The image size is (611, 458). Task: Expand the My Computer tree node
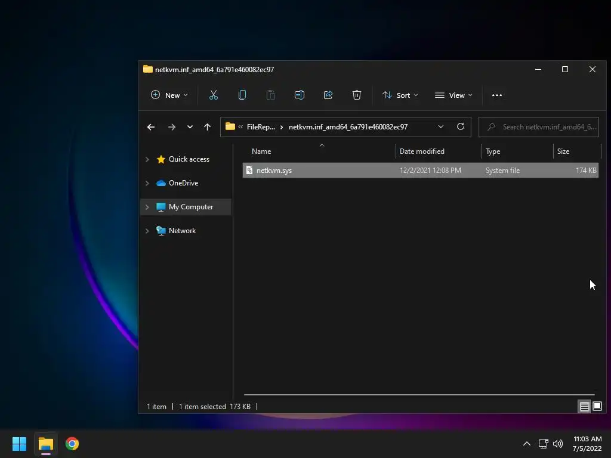coord(147,207)
